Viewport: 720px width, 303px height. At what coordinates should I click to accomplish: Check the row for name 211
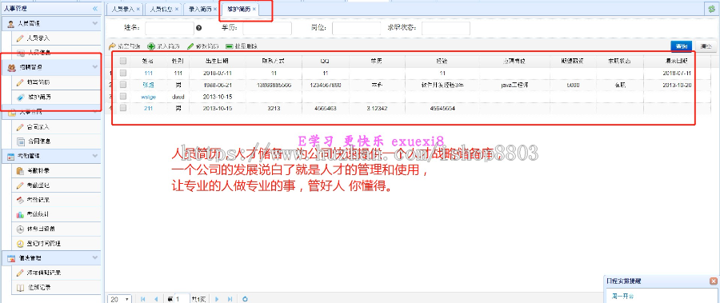pos(123,108)
